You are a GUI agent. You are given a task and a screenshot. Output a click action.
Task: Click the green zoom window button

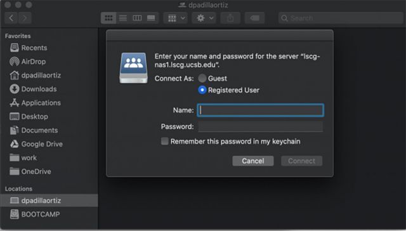29,5
